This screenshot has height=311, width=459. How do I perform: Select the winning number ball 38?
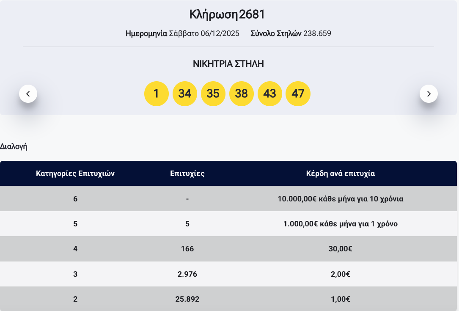pos(242,94)
